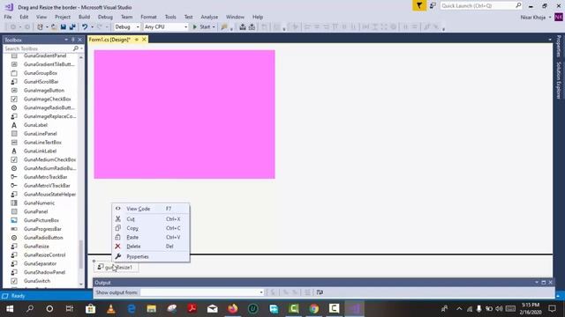Select GunaNumeric toolbox item
The width and height of the screenshot is (565, 317).
[39, 203]
